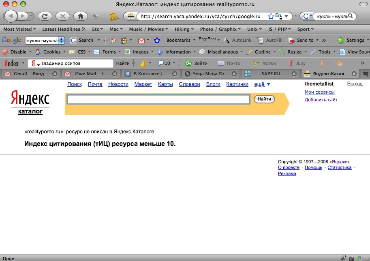Focus the Yandex Catalog search field

(158, 99)
